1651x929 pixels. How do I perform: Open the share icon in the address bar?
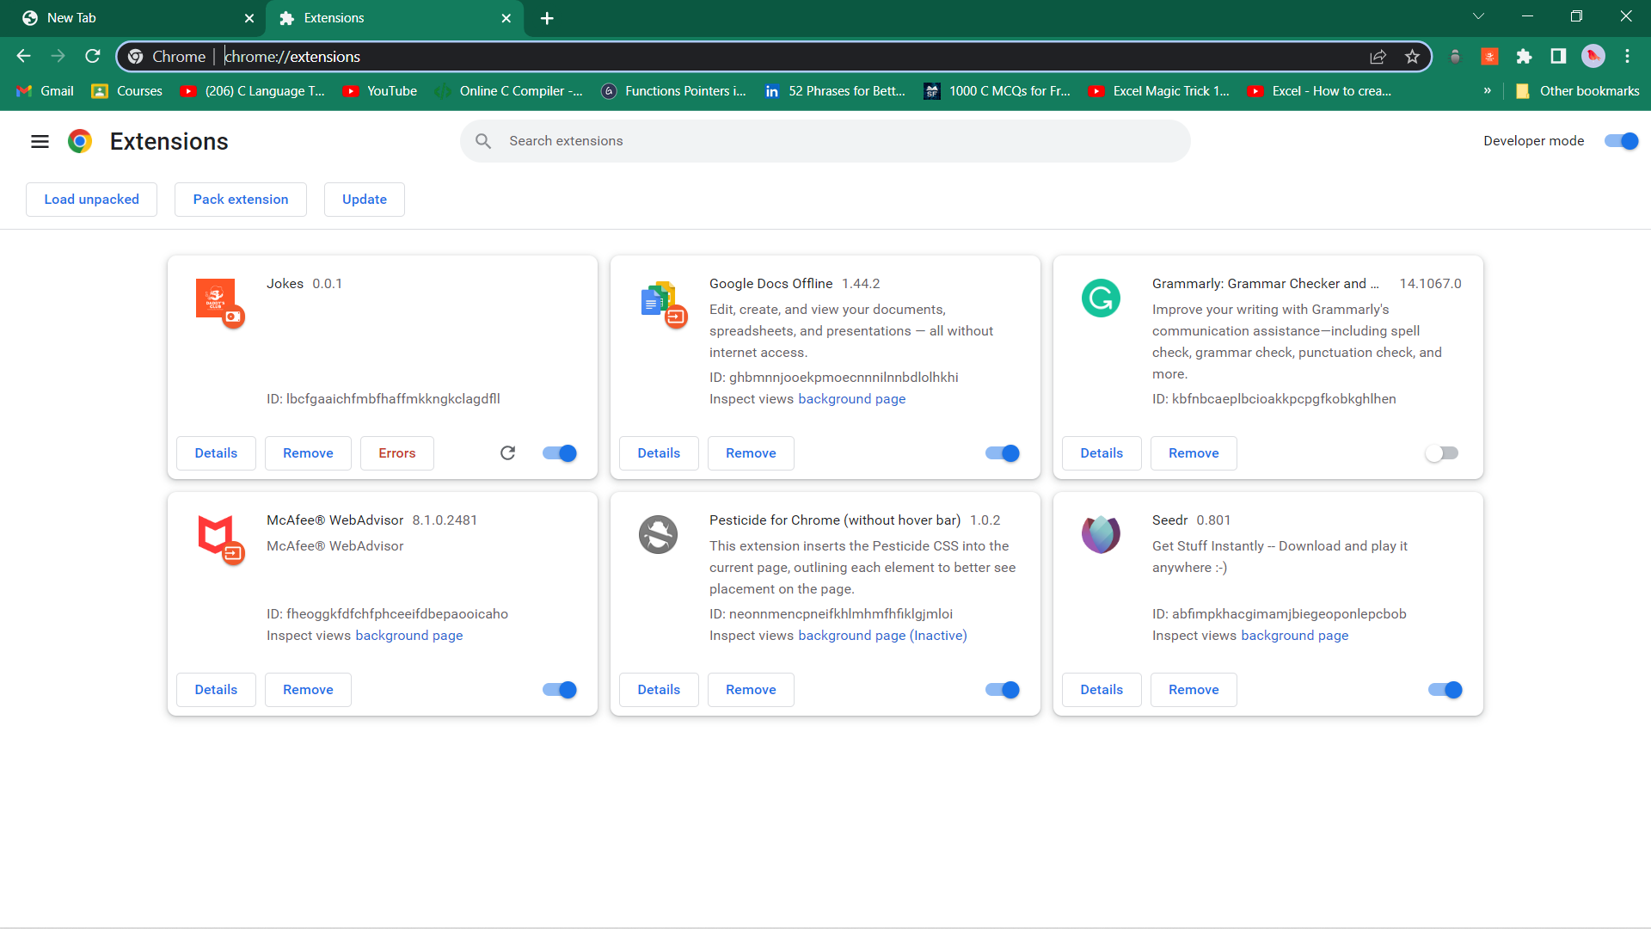tap(1378, 56)
